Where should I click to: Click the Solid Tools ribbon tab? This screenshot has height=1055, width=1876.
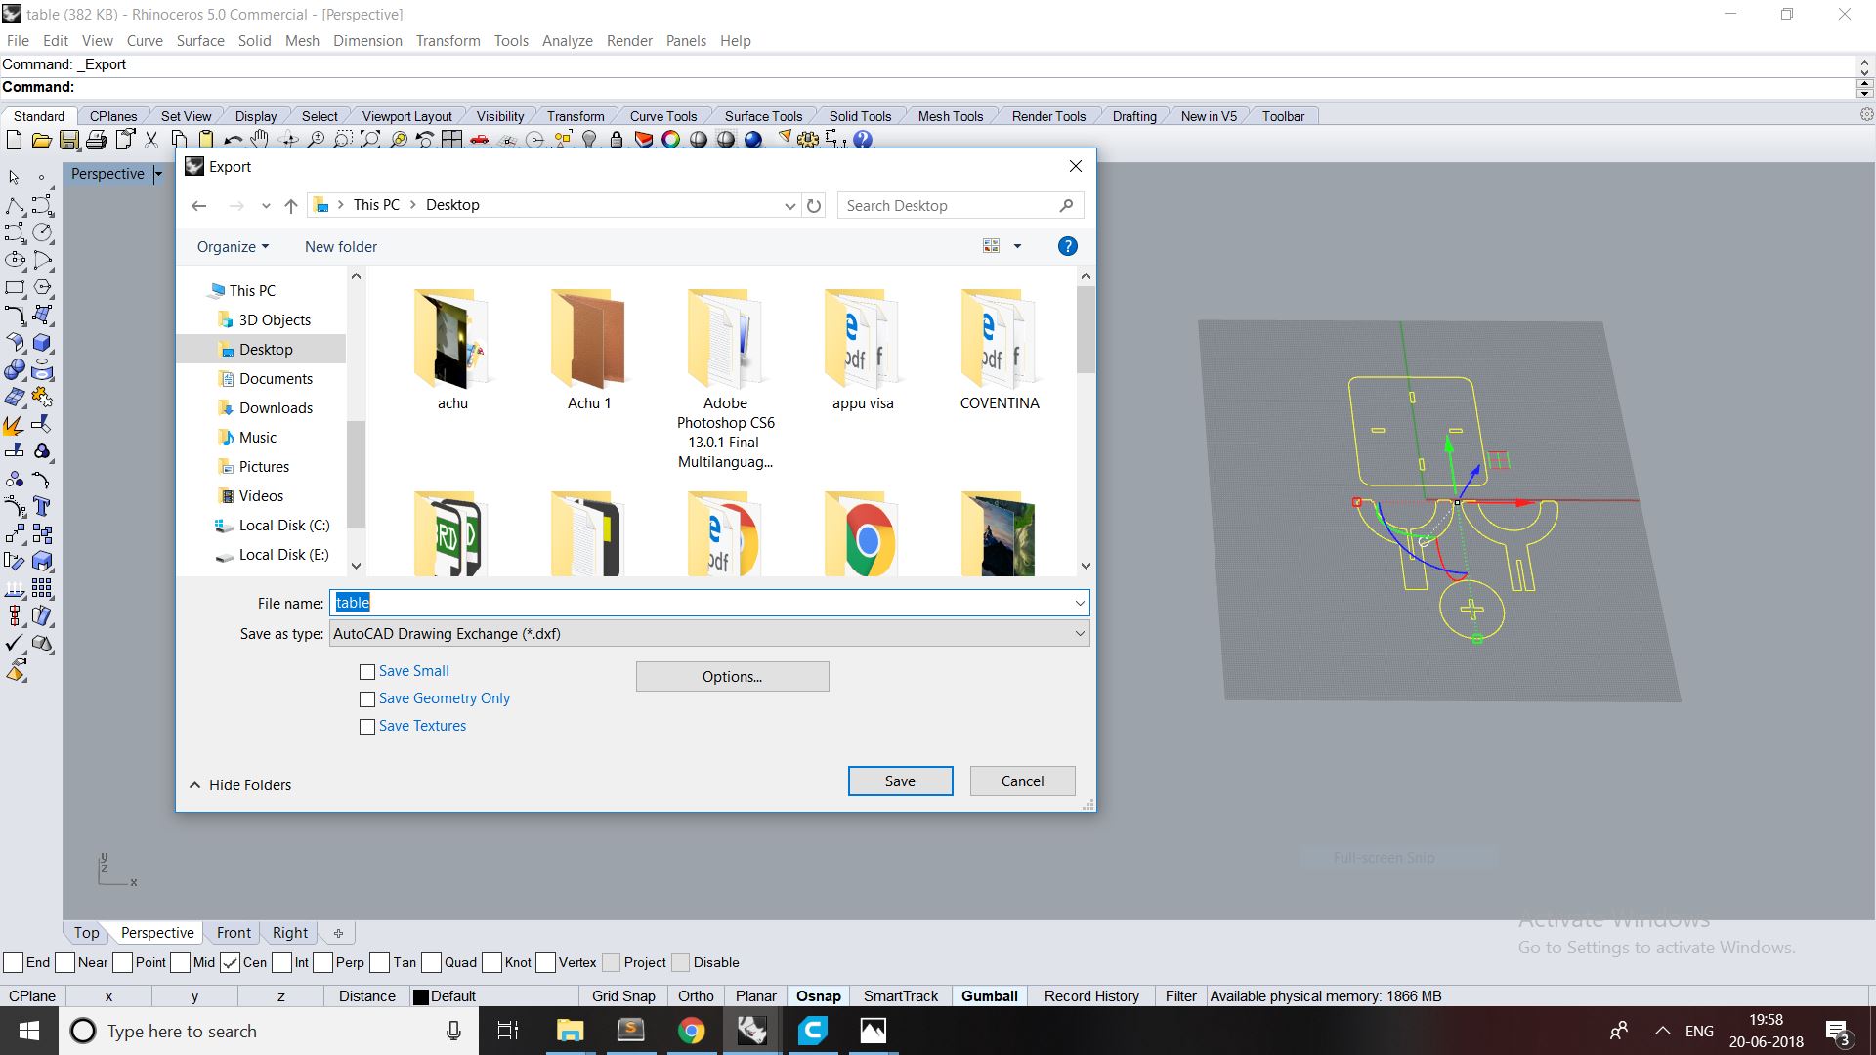tap(858, 116)
